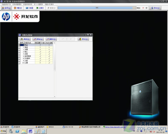Click the 删除 delete-row button in dialog
The width and height of the screenshot is (168, 134).
[x=51, y=39]
